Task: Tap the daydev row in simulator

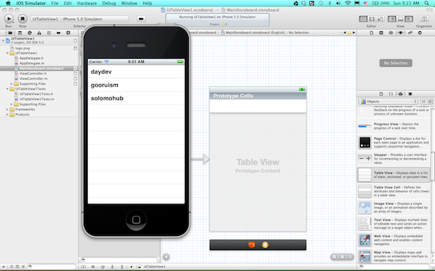Action: (x=137, y=71)
